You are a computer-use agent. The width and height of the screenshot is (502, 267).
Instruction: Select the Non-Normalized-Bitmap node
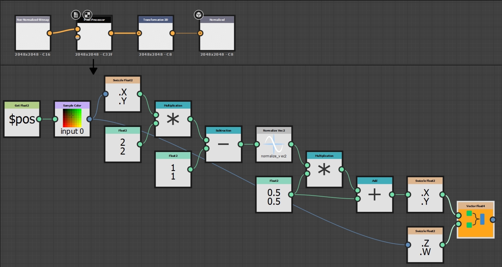pos(33,33)
